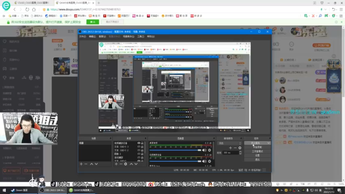The height and width of the screenshot is (194, 345).
Task: Open browser main menu icon
Action: pyautogui.click(x=341, y=9)
